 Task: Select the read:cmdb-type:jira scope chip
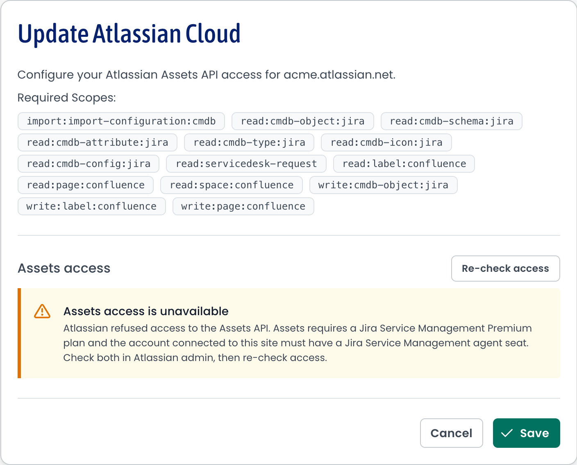(x=249, y=142)
